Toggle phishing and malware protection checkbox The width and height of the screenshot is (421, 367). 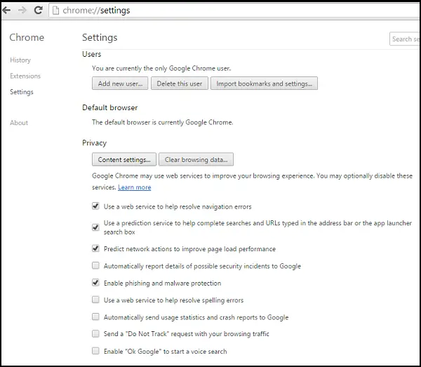[x=95, y=283]
